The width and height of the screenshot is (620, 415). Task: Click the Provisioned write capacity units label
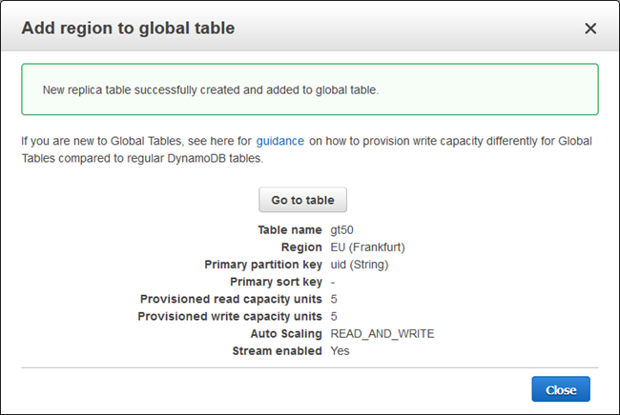pos(230,316)
